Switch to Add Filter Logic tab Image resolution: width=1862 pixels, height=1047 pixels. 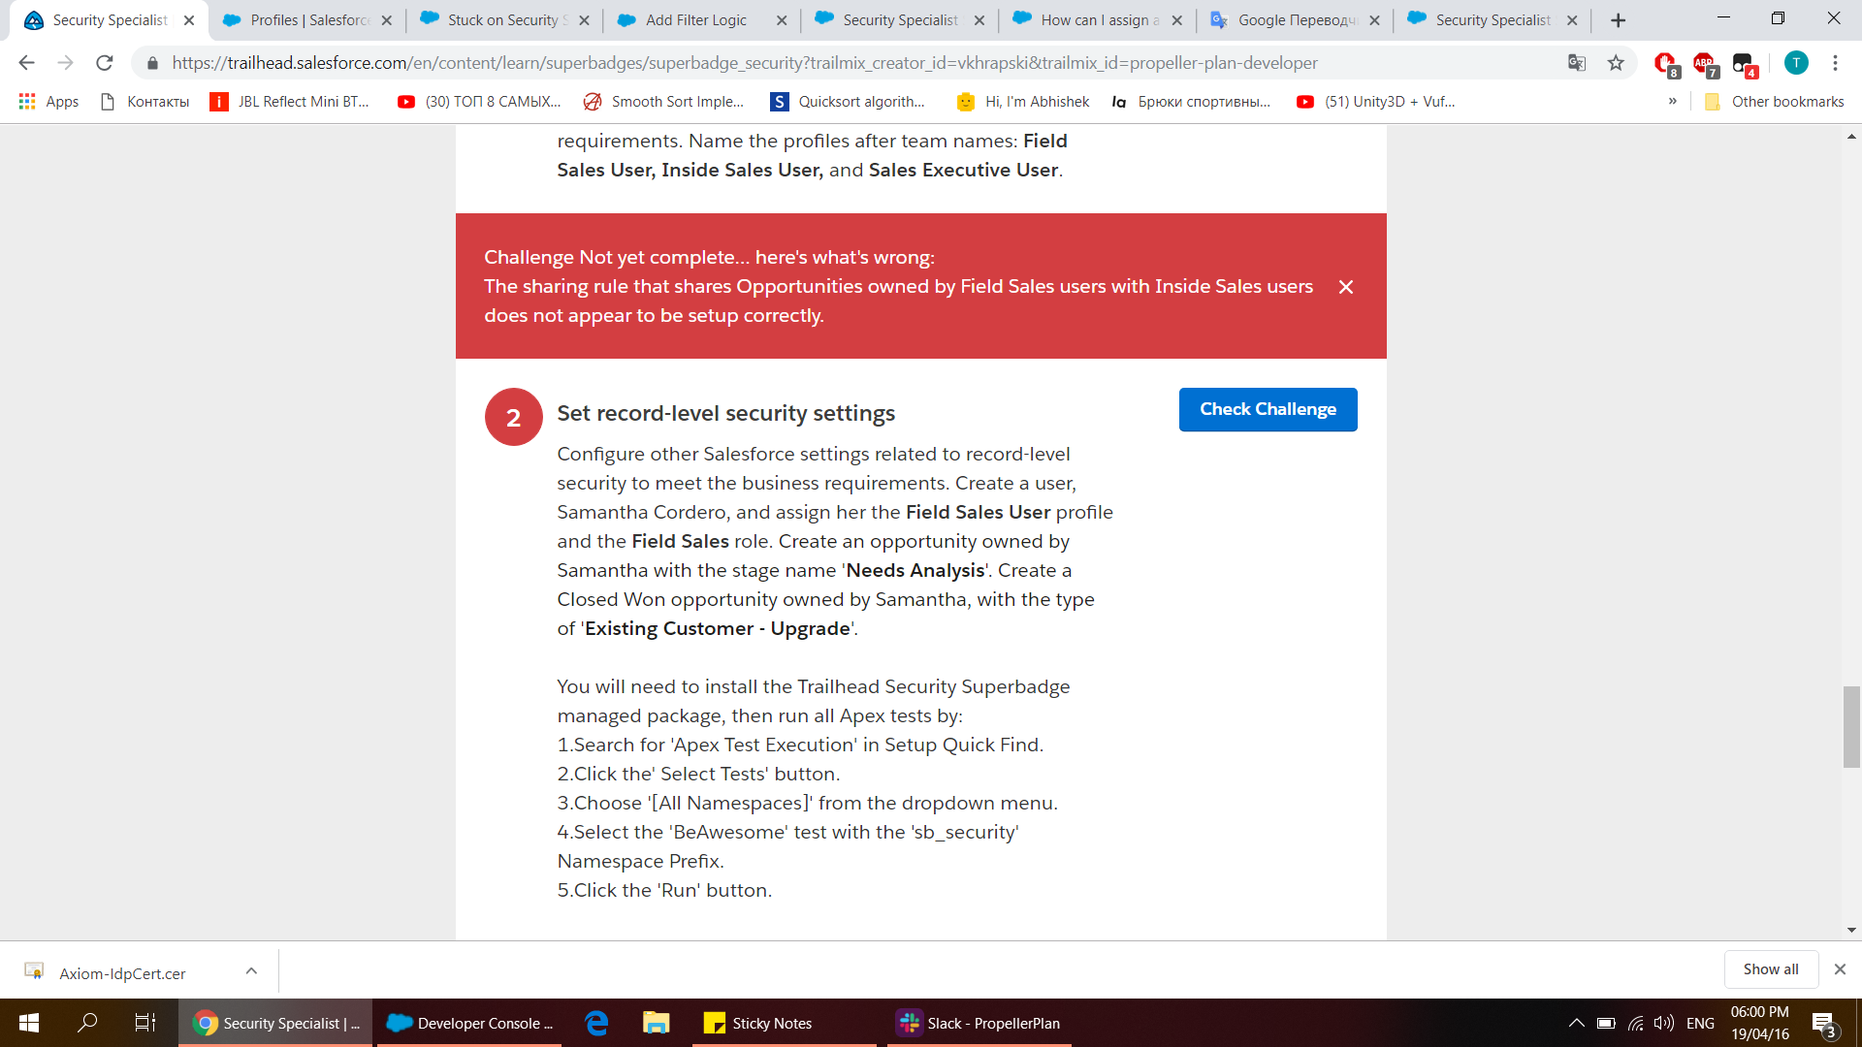pyautogui.click(x=695, y=20)
